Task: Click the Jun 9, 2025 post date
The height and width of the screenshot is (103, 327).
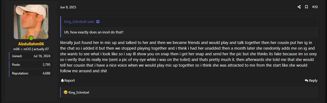Action: 68,7
